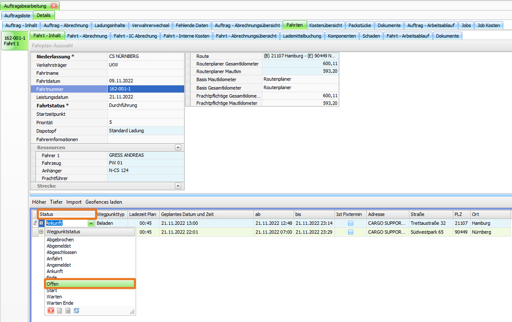Screen dimensions: 512x322
Task: Expand the first waypoint row plus icon
Action: coord(41,223)
